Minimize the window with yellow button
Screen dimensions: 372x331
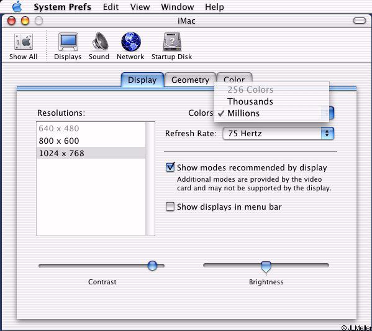tap(25, 21)
